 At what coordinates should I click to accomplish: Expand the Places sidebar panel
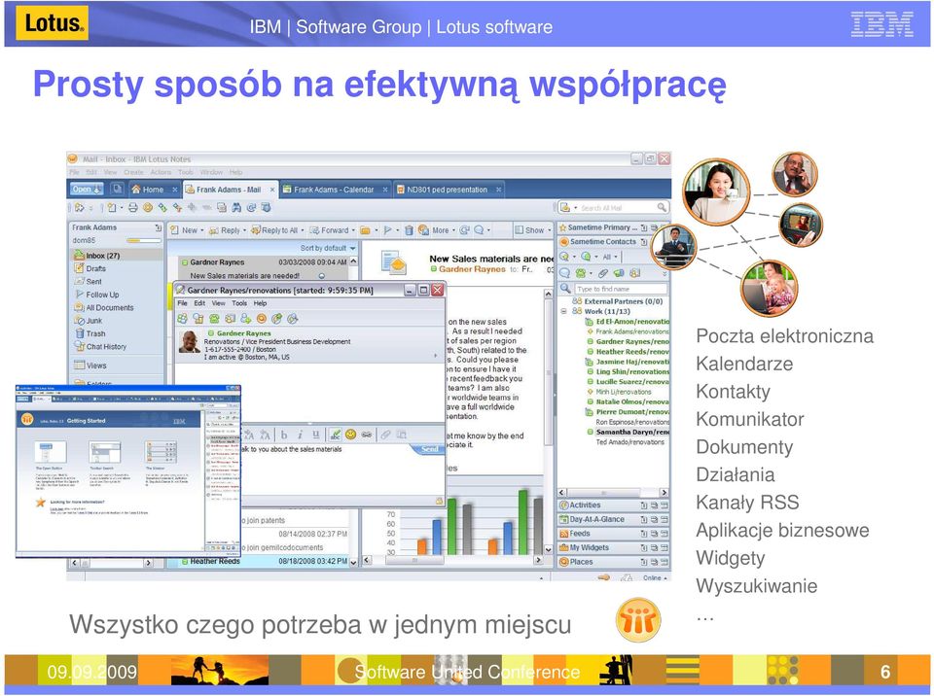613,562
